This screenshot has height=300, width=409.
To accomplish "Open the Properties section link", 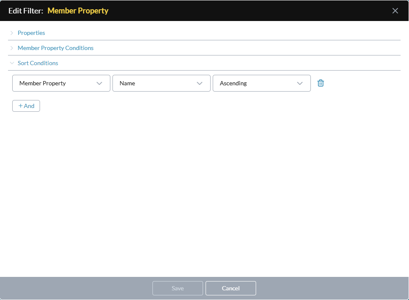I will click(31, 33).
